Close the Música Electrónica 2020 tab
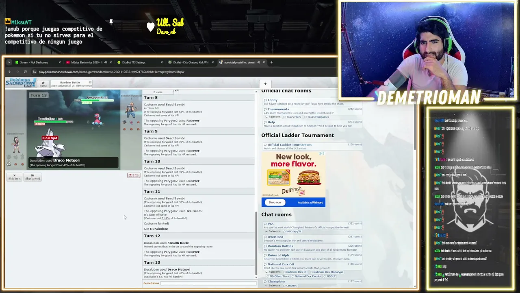 110,62
